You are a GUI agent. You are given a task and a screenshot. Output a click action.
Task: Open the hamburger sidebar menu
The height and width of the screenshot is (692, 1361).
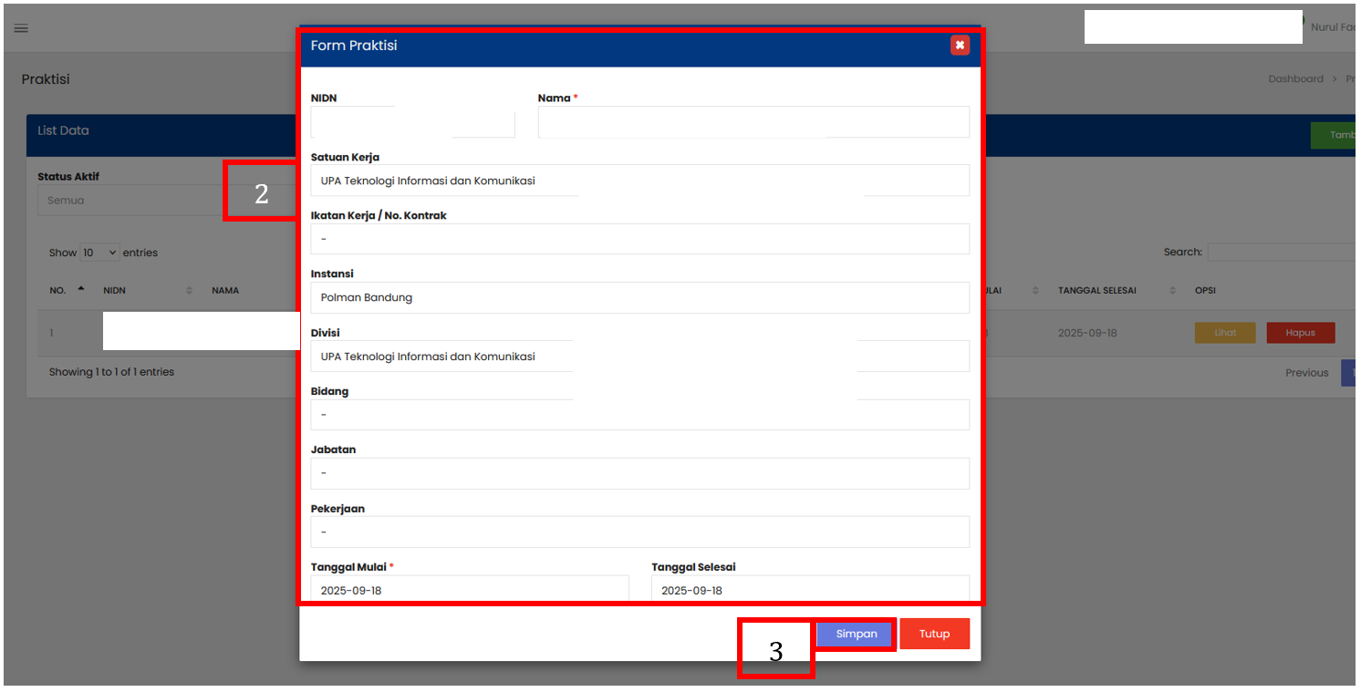point(21,28)
